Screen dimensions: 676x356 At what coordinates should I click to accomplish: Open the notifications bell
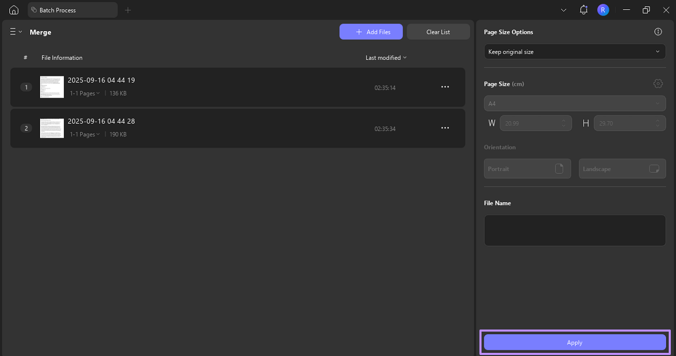tap(583, 10)
